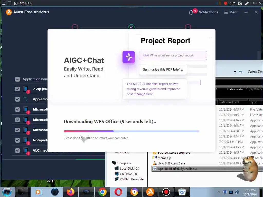The height and width of the screenshot is (197, 263).
Task: Toggle the select-all Application name checkbox
Action: coord(17,79)
